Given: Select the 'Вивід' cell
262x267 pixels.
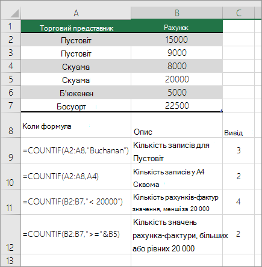Looking at the screenshot, I should 239,124.
